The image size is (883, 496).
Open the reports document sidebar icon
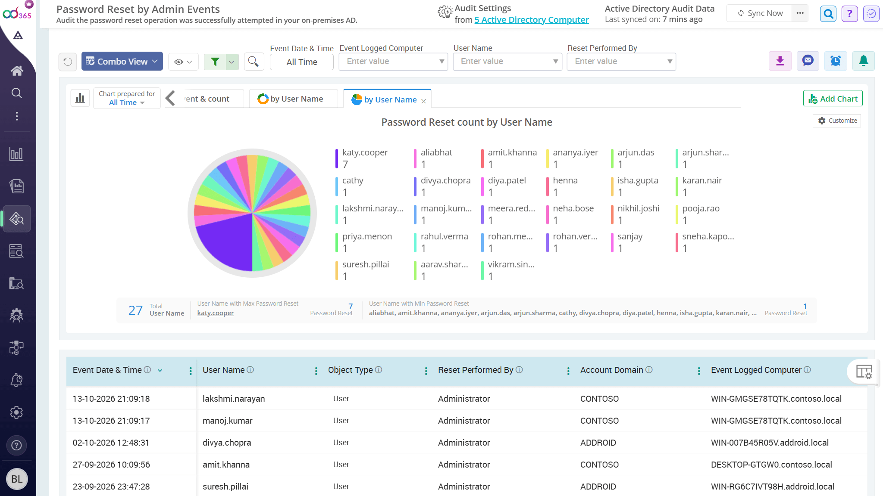coord(16,186)
